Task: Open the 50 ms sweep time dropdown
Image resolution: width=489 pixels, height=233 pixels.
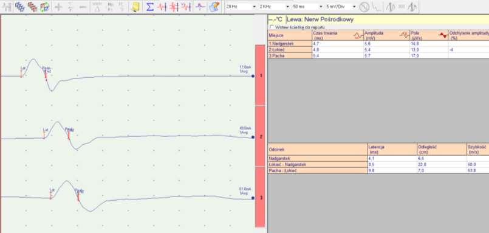Action: (x=321, y=6)
